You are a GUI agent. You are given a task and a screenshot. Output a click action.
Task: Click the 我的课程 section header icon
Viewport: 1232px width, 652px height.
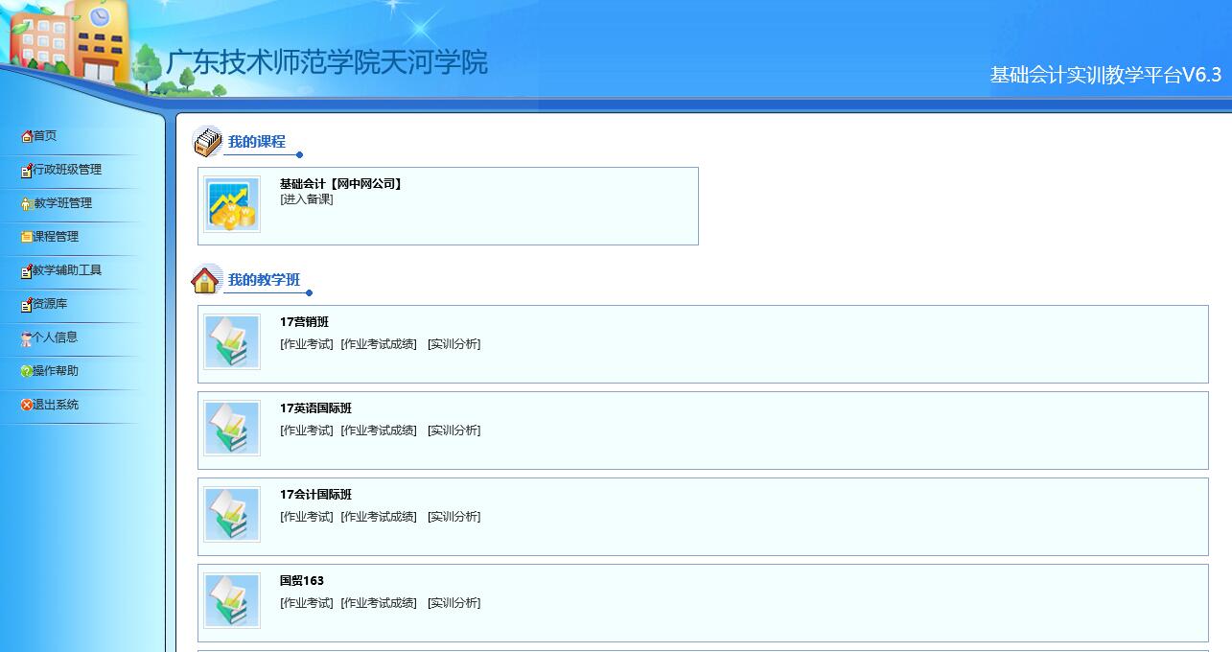(207, 142)
